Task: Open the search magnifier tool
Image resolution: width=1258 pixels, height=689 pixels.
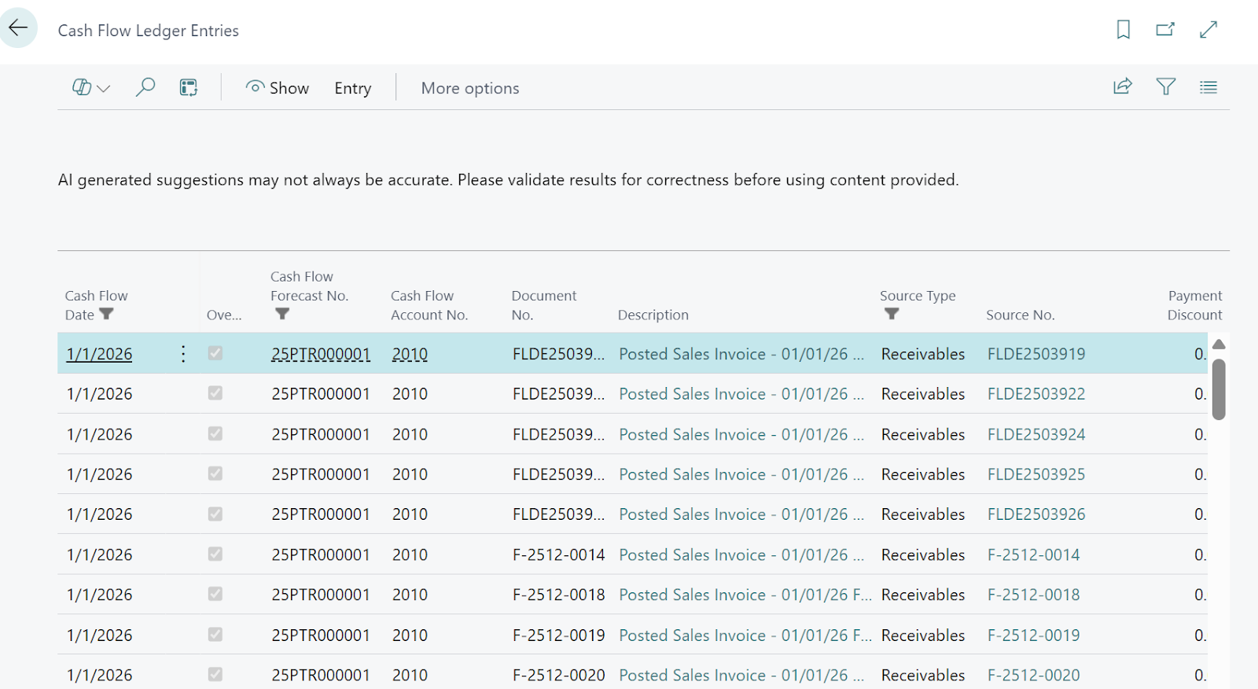Action: pyautogui.click(x=145, y=87)
